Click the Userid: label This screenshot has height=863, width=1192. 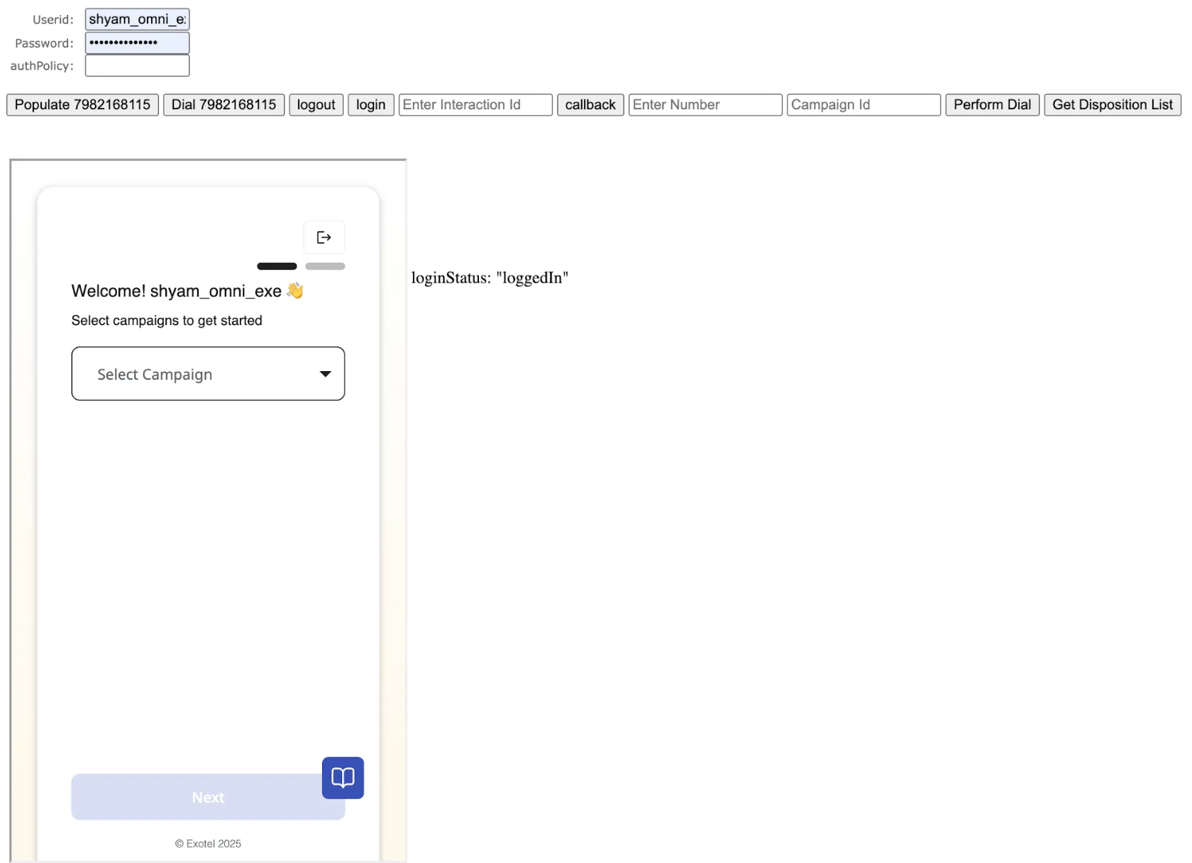[53, 20]
